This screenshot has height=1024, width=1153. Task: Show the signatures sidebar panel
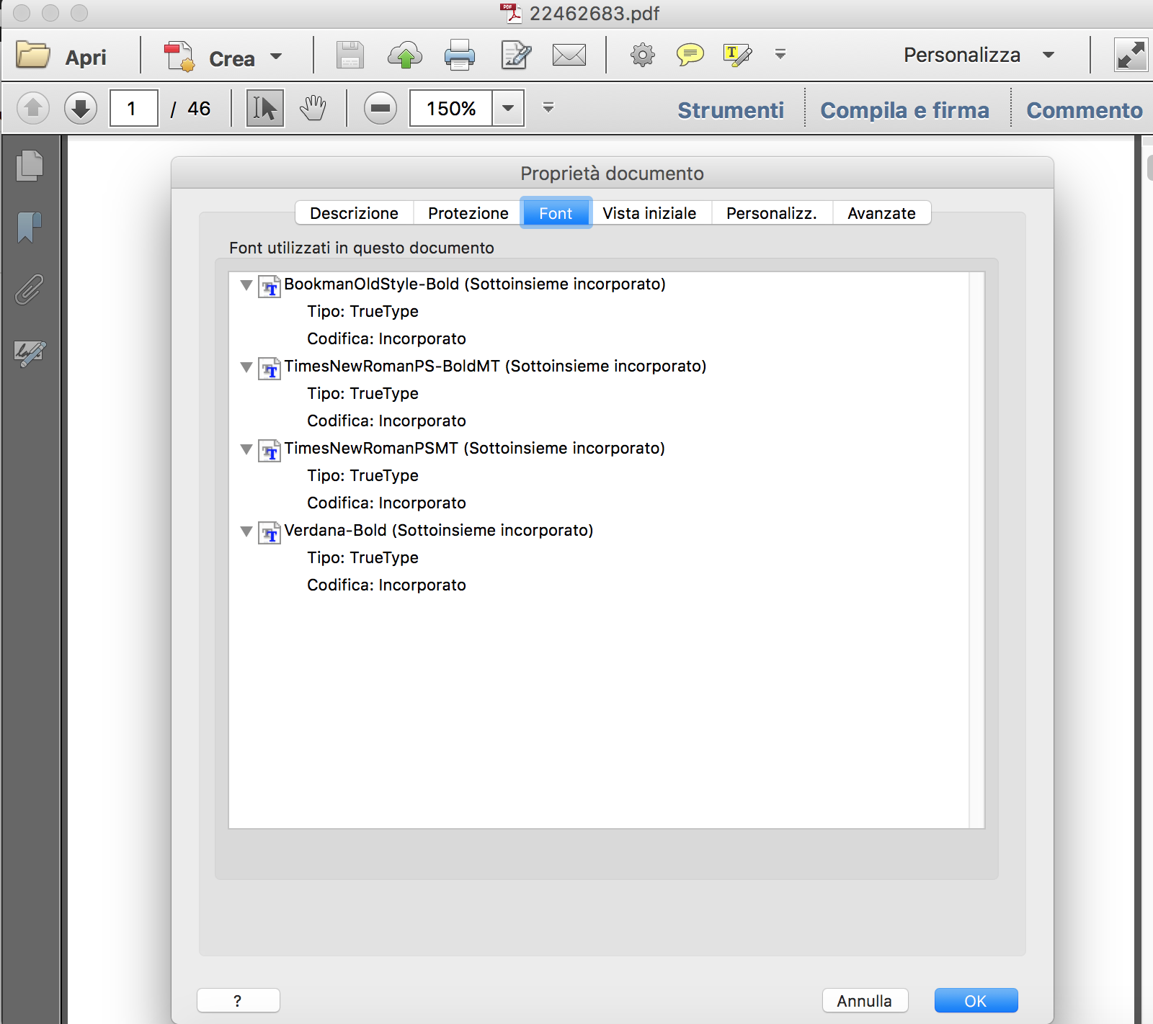[x=30, y=353]
